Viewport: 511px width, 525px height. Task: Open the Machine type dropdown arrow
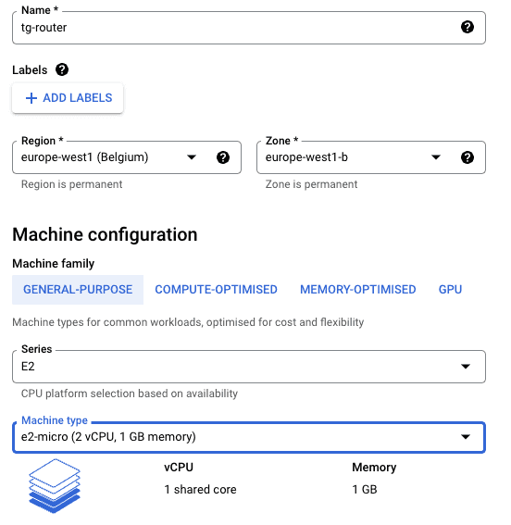(x=466, y=437)
